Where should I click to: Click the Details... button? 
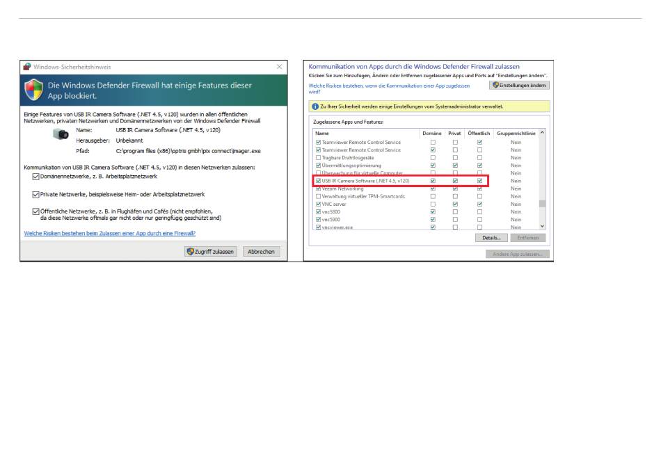click(x=491, y=238)
